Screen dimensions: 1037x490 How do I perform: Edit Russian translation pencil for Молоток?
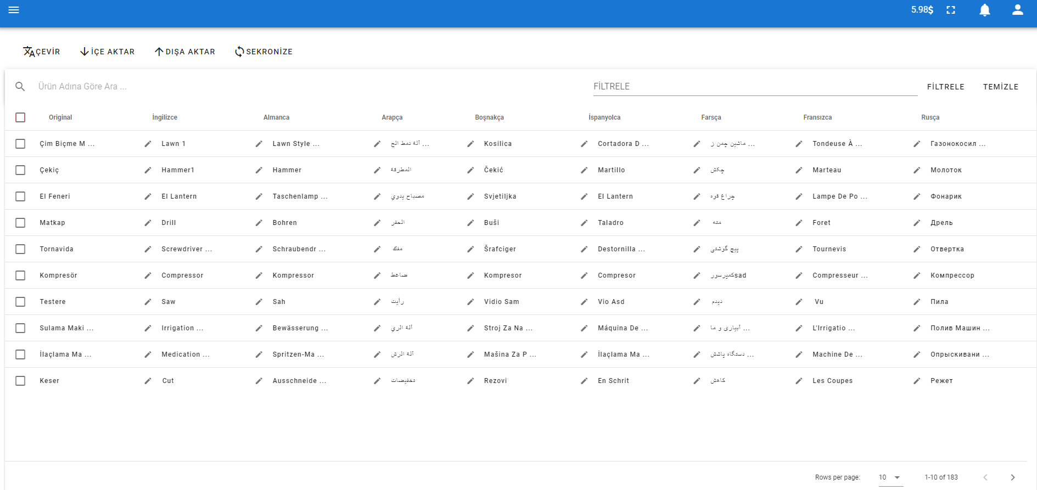(917, 170)
